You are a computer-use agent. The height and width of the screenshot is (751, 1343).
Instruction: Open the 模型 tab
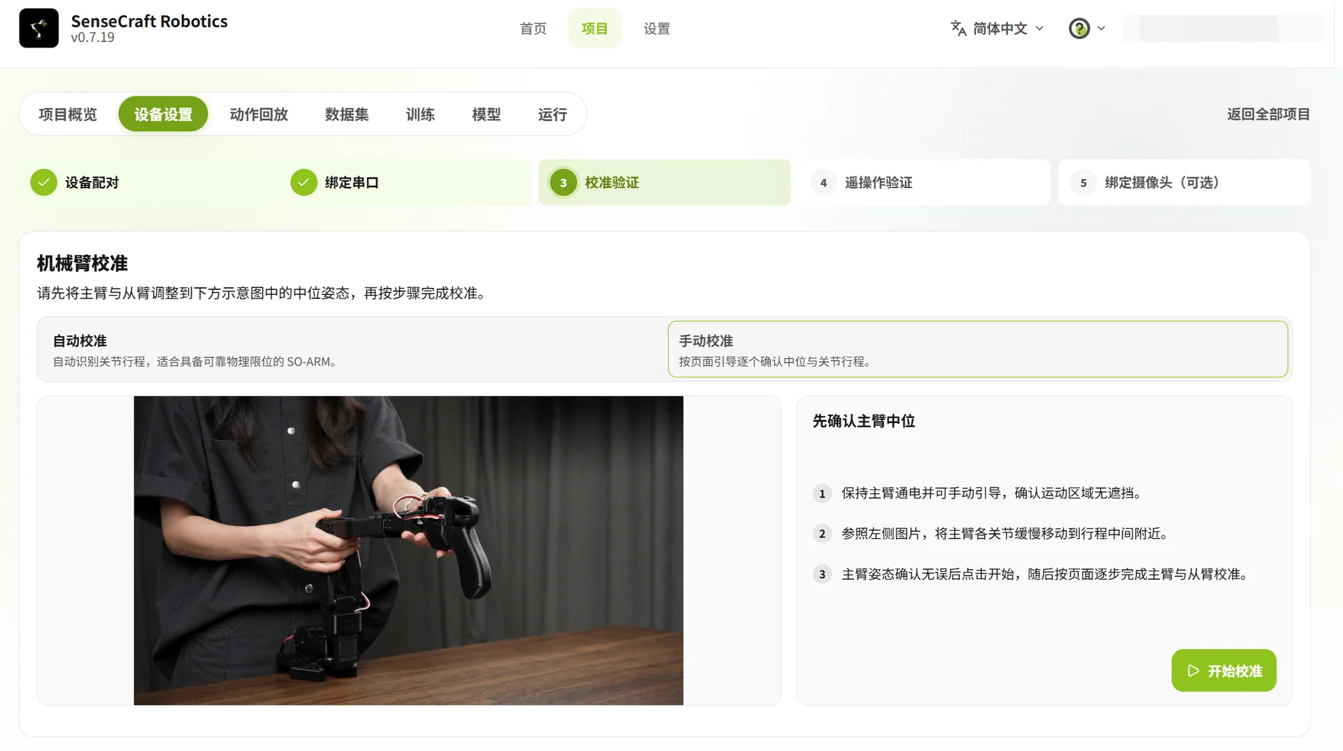[x=486, y=114]
